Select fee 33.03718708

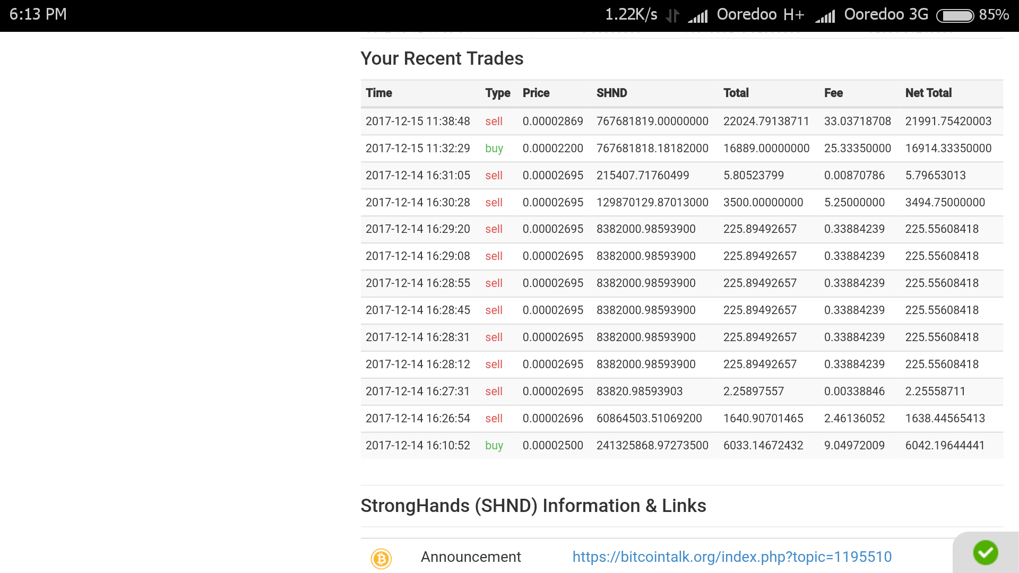[857, 121]
